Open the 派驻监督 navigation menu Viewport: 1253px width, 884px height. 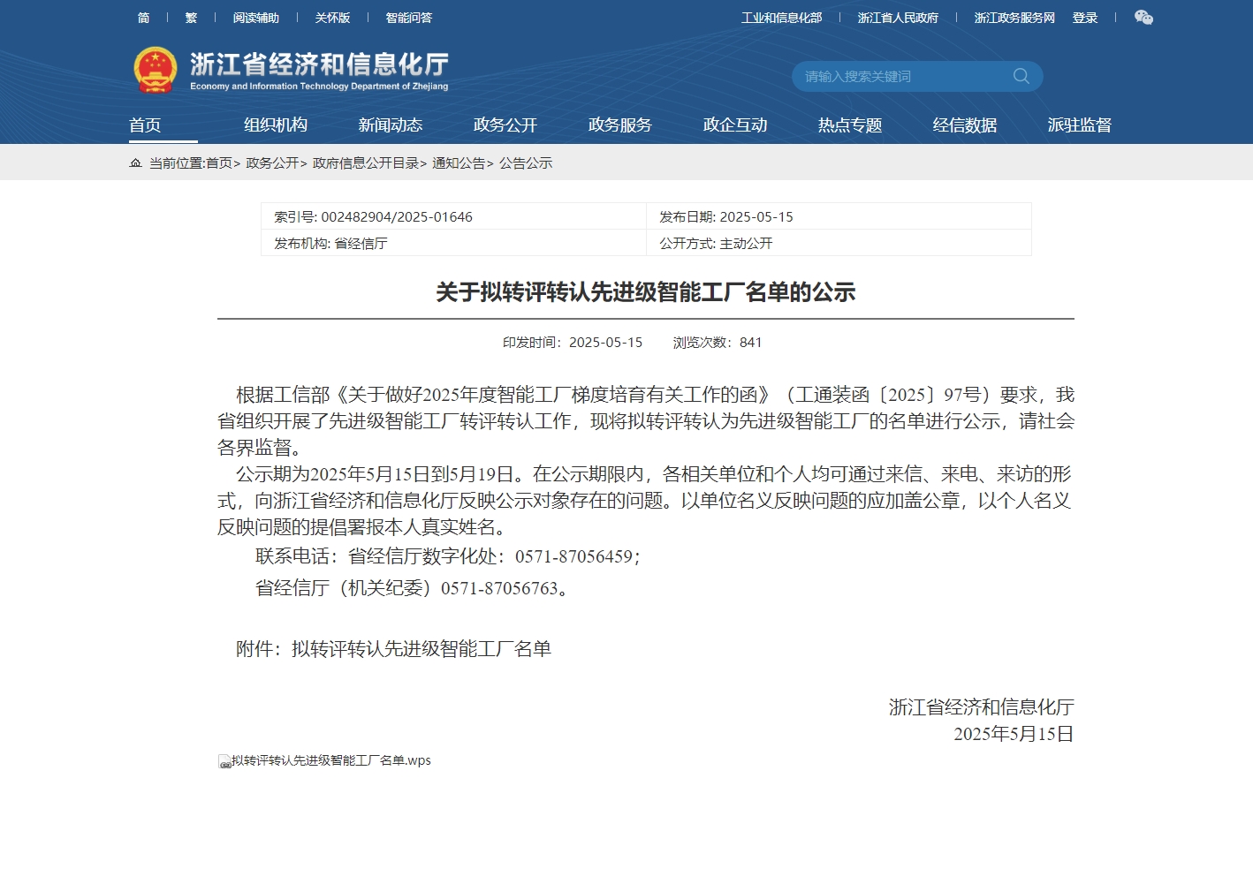1079,125
